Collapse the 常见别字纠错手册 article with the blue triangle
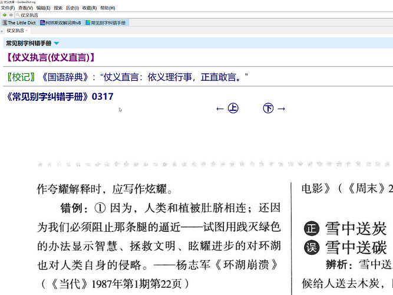 (x=57, y=43)
